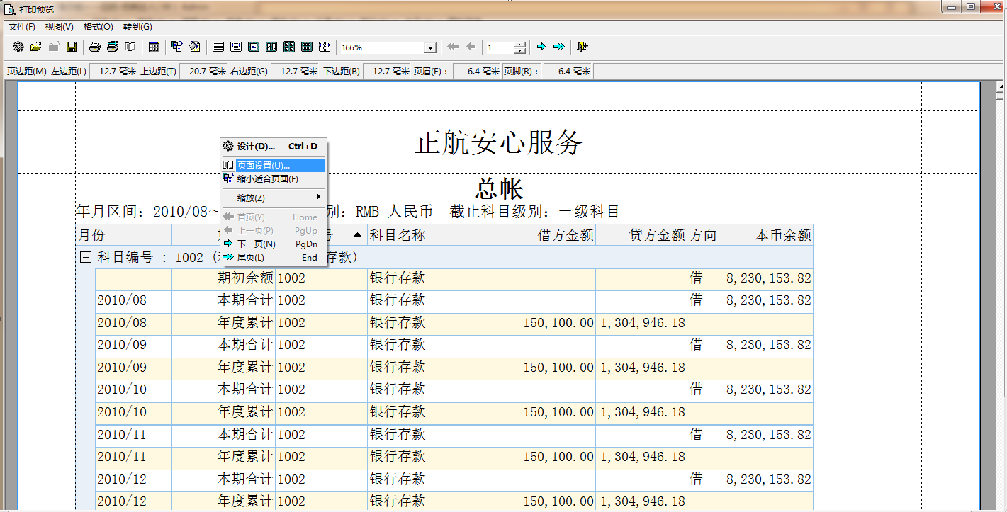This screenshot has width=1007, height=512.
Task: Open the 文件(F) menu
Action: [x=22, y=27]
